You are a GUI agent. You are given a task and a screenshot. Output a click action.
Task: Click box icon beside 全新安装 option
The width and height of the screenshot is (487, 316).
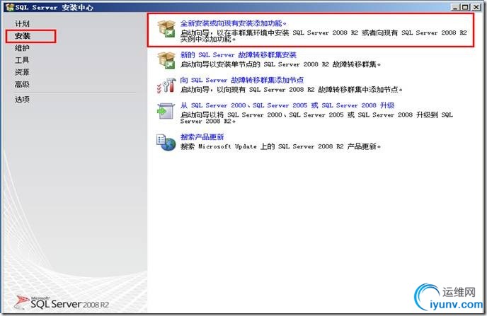166,28
